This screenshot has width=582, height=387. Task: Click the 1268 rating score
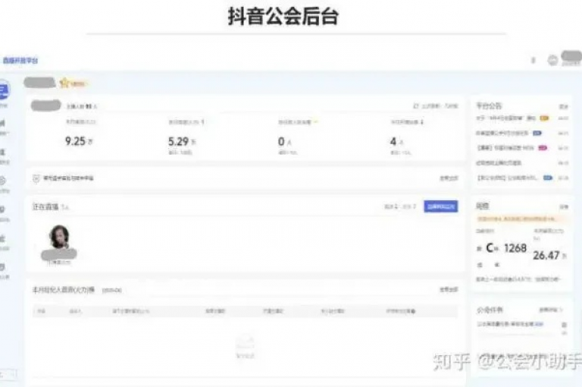point(515,248)
